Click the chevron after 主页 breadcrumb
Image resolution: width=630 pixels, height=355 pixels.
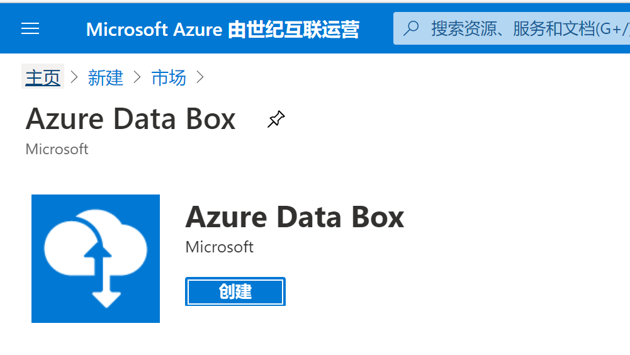(74, 77)
